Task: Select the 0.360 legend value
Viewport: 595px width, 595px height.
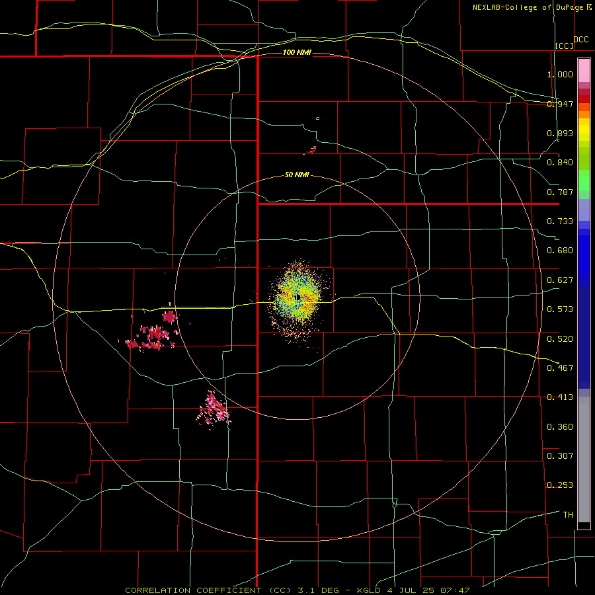Action: (560, 427)
